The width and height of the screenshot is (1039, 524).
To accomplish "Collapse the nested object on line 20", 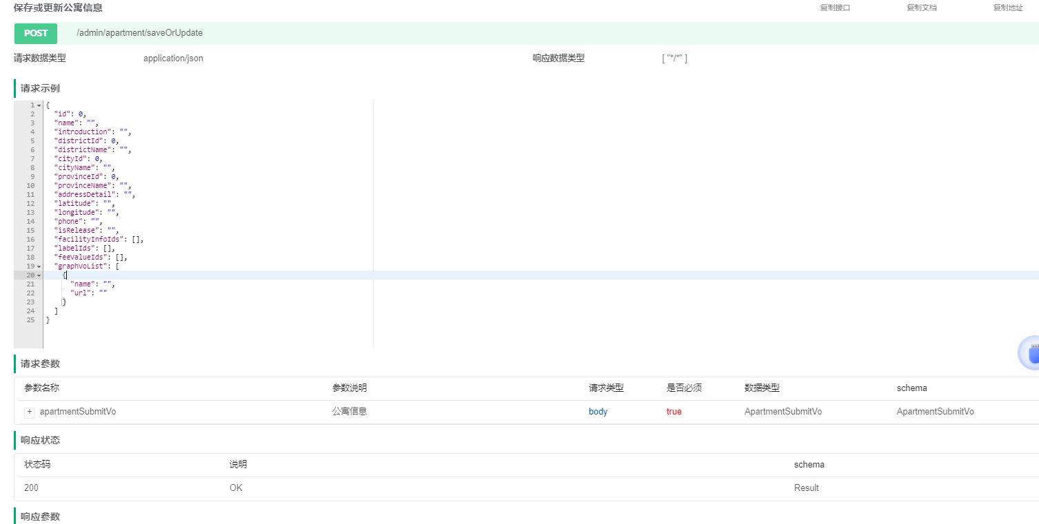I will [x=39, y=275].
